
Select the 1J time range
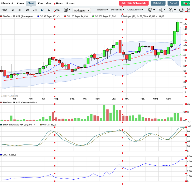click(x=42, y=10)
